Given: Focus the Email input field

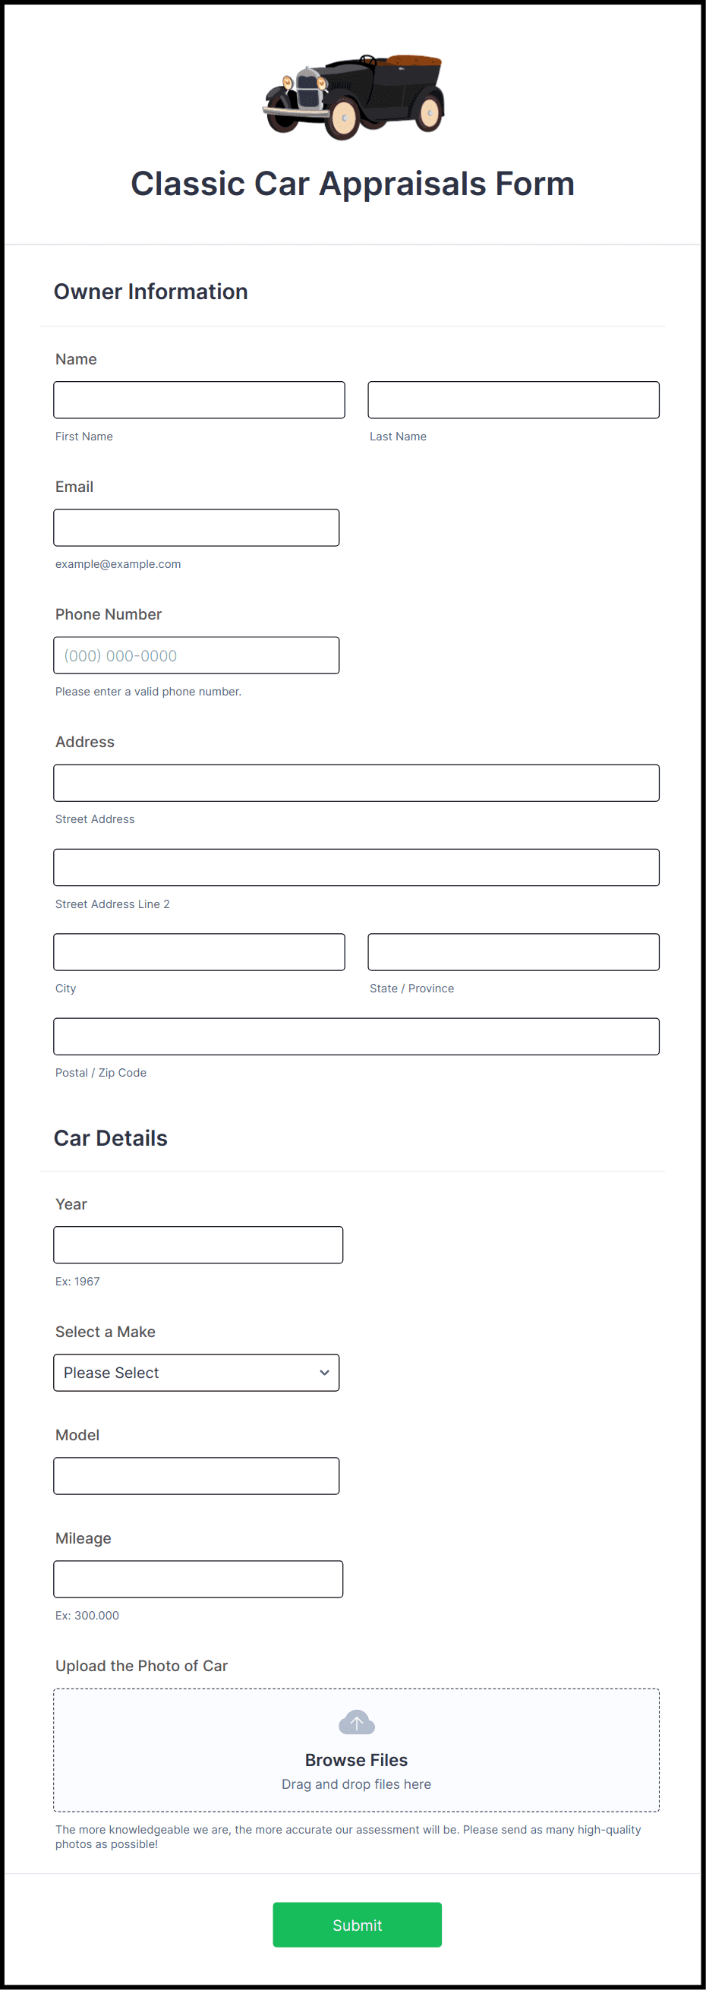Looking at the screenshot, I should coord(195,527).
